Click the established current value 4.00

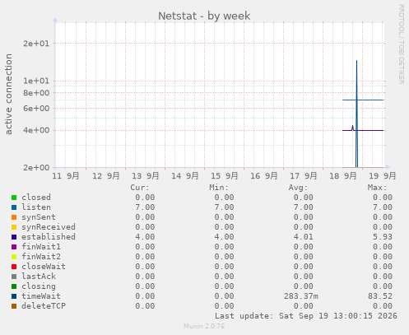(145, 237)
